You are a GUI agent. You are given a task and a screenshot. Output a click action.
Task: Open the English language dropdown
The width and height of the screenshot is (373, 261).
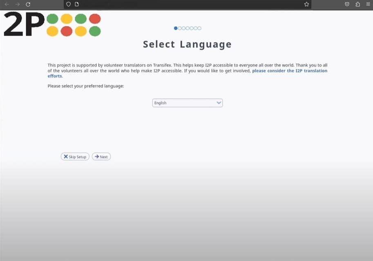(x=184, y=103)
